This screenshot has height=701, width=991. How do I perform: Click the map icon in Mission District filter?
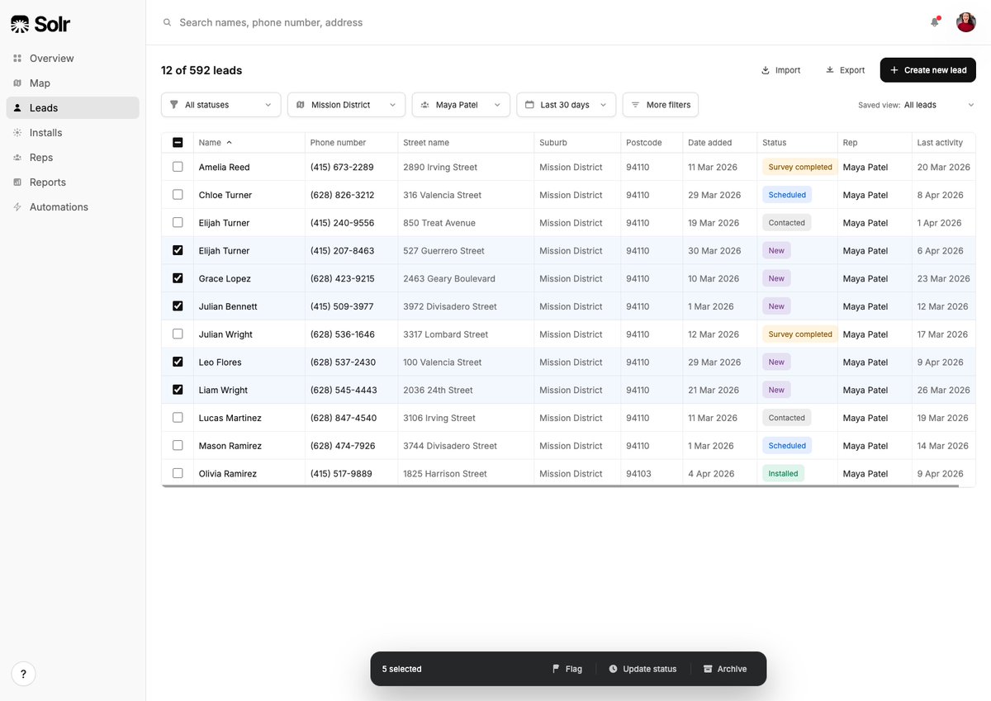pos(301,105)
